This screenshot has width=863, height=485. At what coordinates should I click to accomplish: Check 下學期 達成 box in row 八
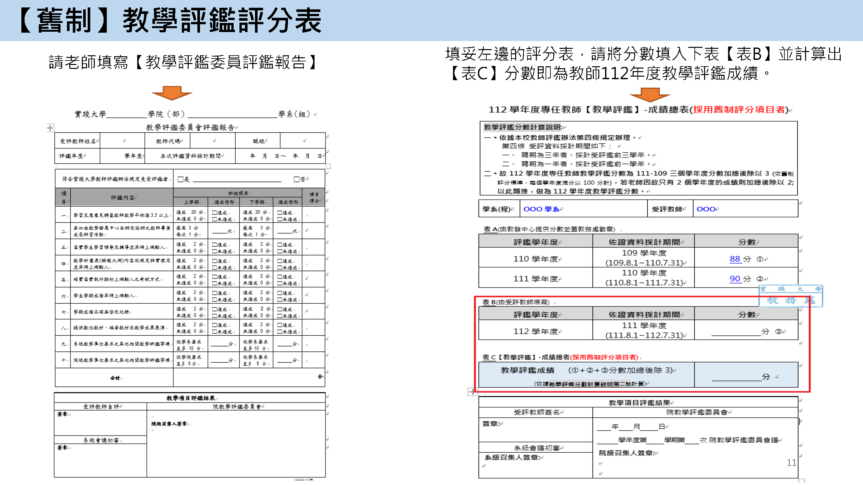(280, 325)
